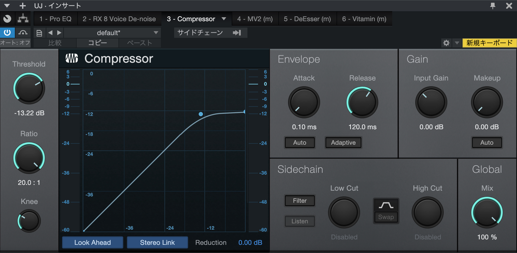Go to next preset with right arrow

(59, 33)
